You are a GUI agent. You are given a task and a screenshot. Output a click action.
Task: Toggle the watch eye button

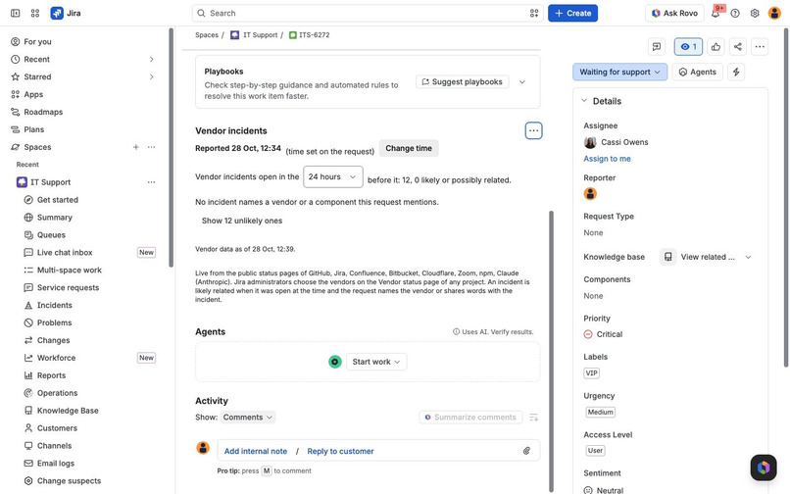[688, 47]
